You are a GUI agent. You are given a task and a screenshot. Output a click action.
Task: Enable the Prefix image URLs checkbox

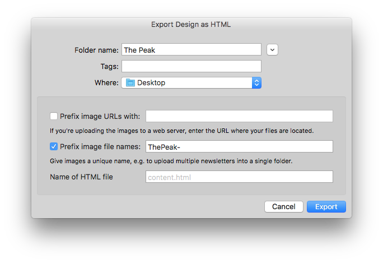coord(54,116)
